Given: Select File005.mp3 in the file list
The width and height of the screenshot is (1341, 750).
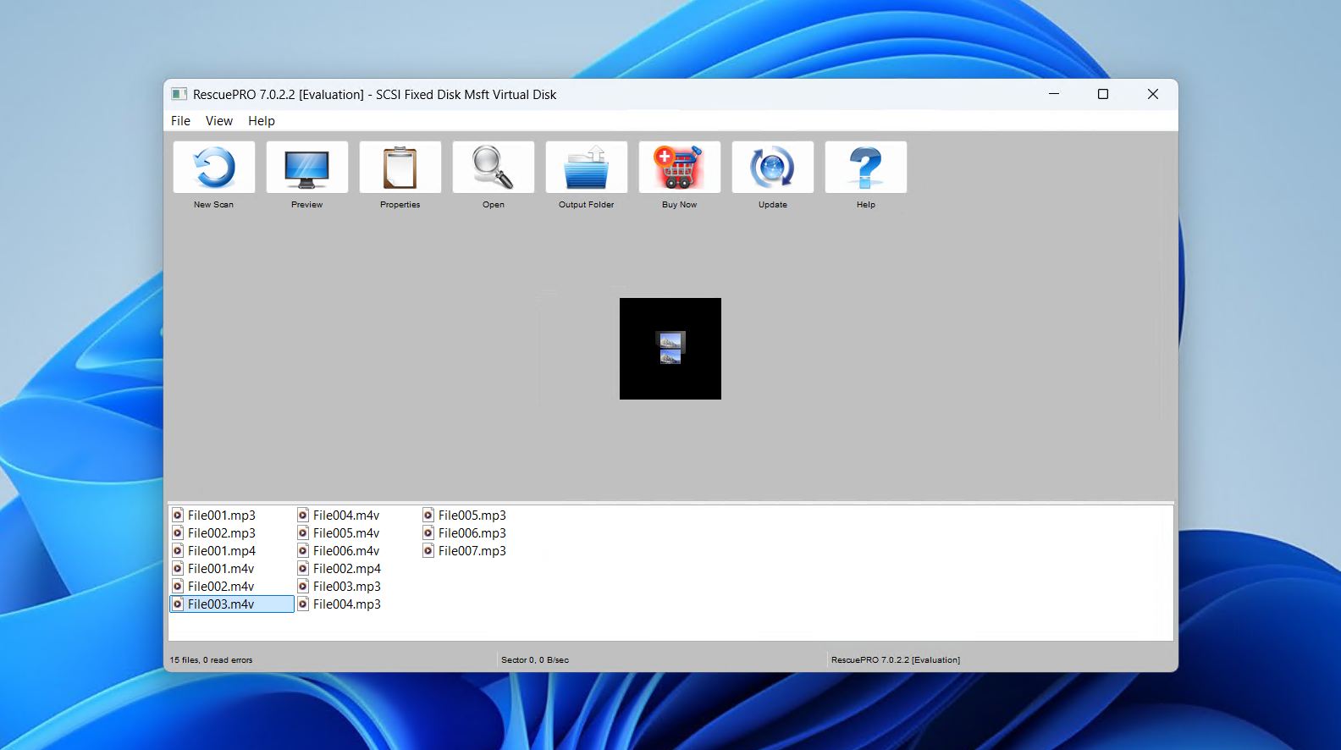Looking at the screenshot, I should [472, 516].
